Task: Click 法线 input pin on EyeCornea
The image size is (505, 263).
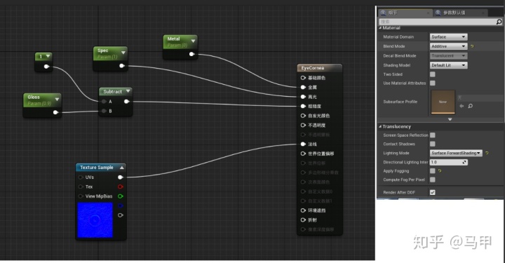Action: 303,144
